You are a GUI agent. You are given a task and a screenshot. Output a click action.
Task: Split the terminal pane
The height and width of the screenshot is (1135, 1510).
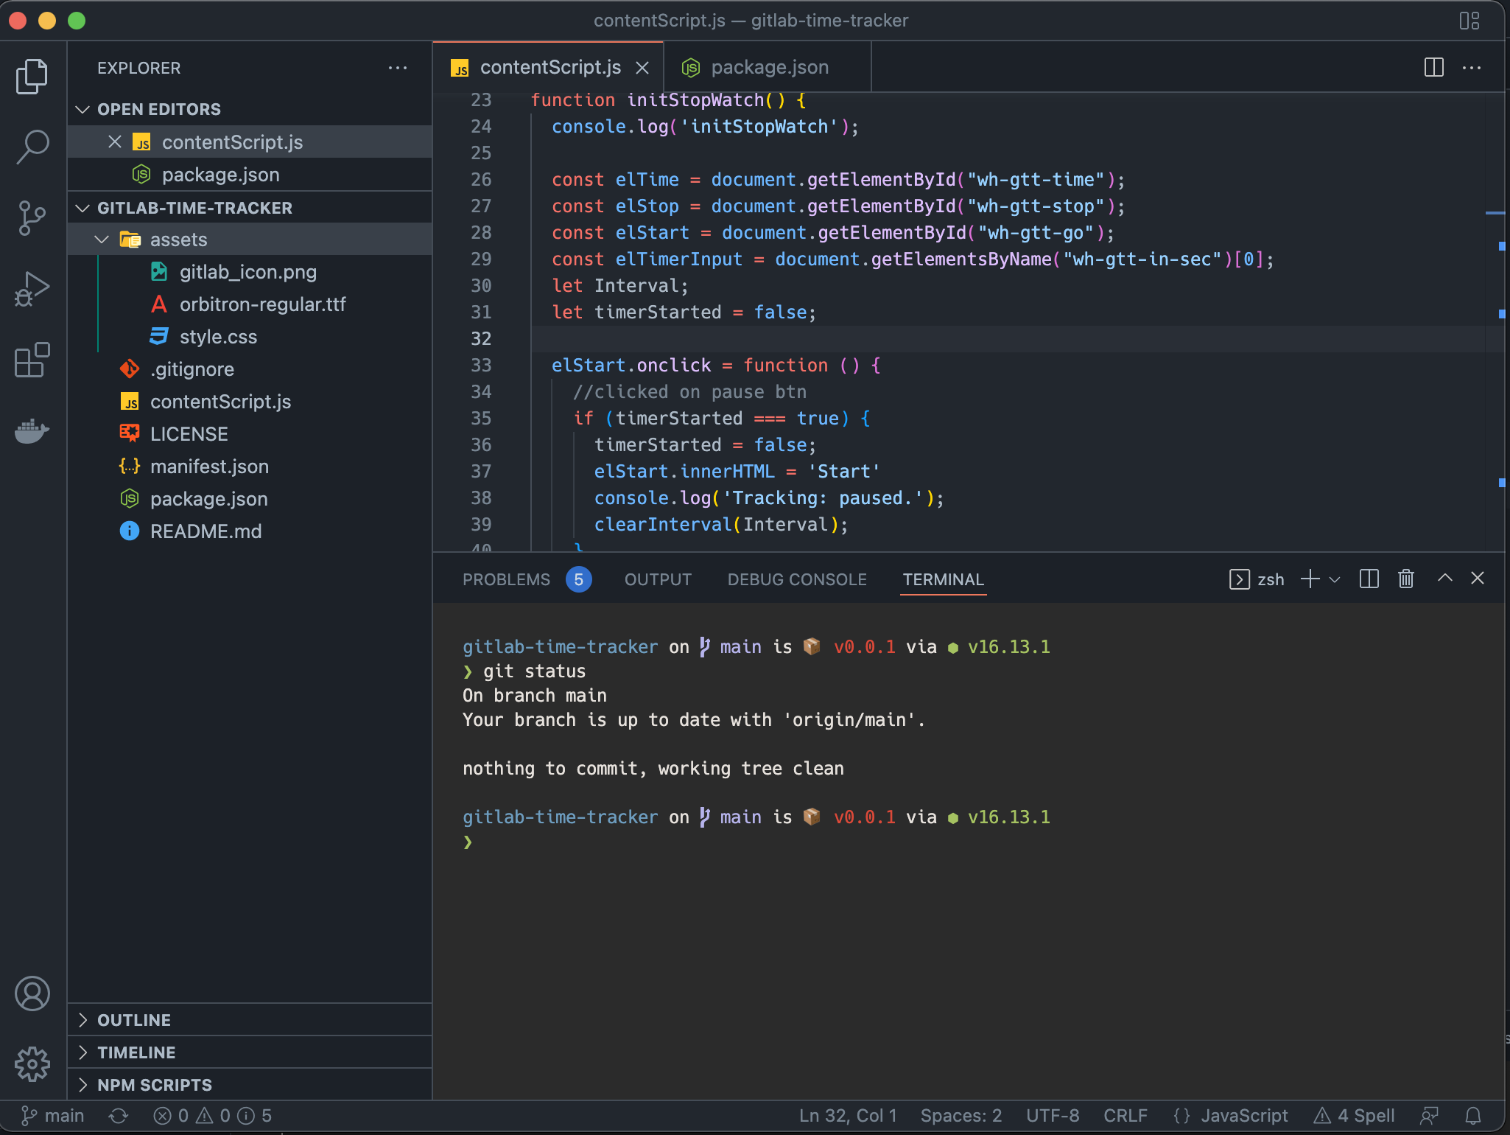click(1369, 579)
